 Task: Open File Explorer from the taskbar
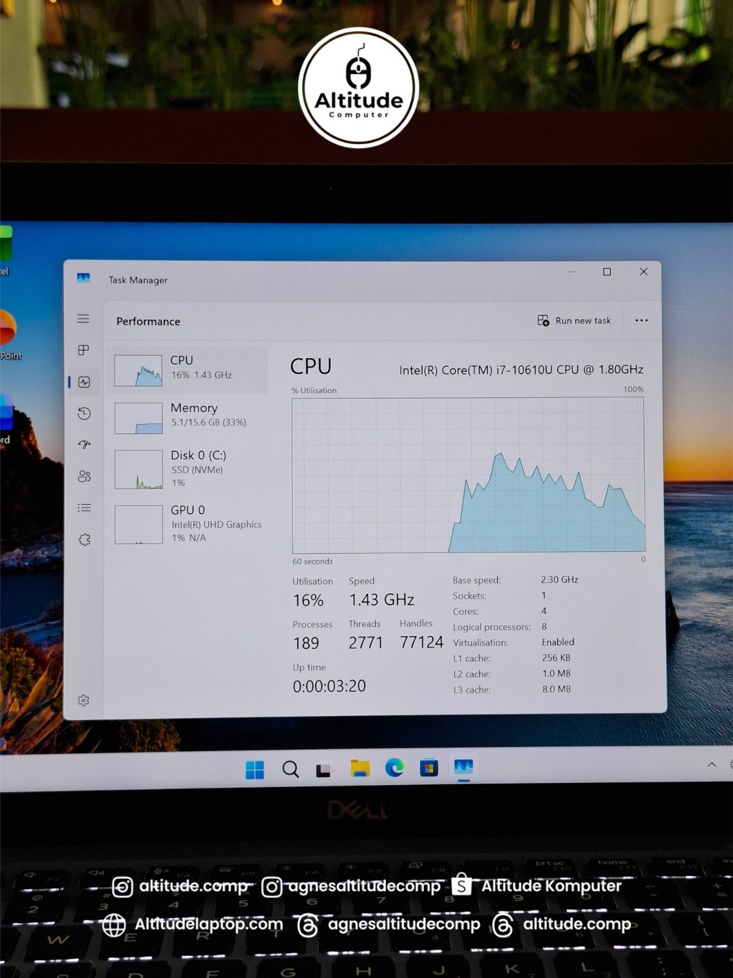pos(360,768)
